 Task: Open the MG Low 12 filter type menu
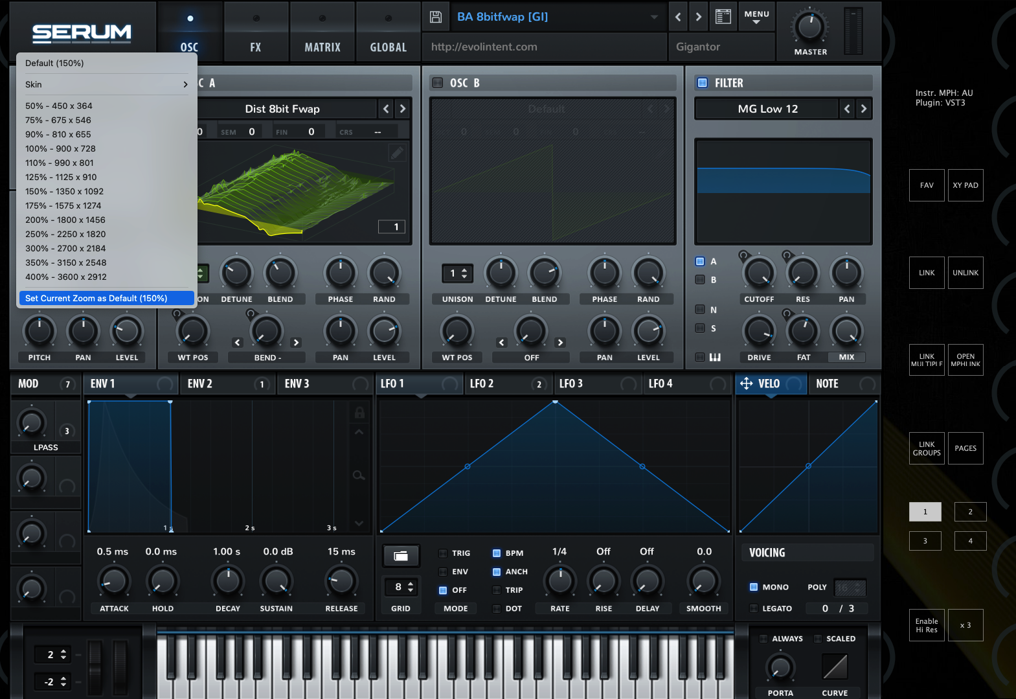point(767,109)
